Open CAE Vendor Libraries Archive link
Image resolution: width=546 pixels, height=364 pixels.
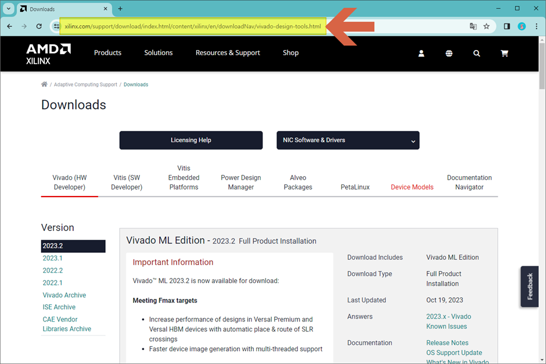coord(67,324)
